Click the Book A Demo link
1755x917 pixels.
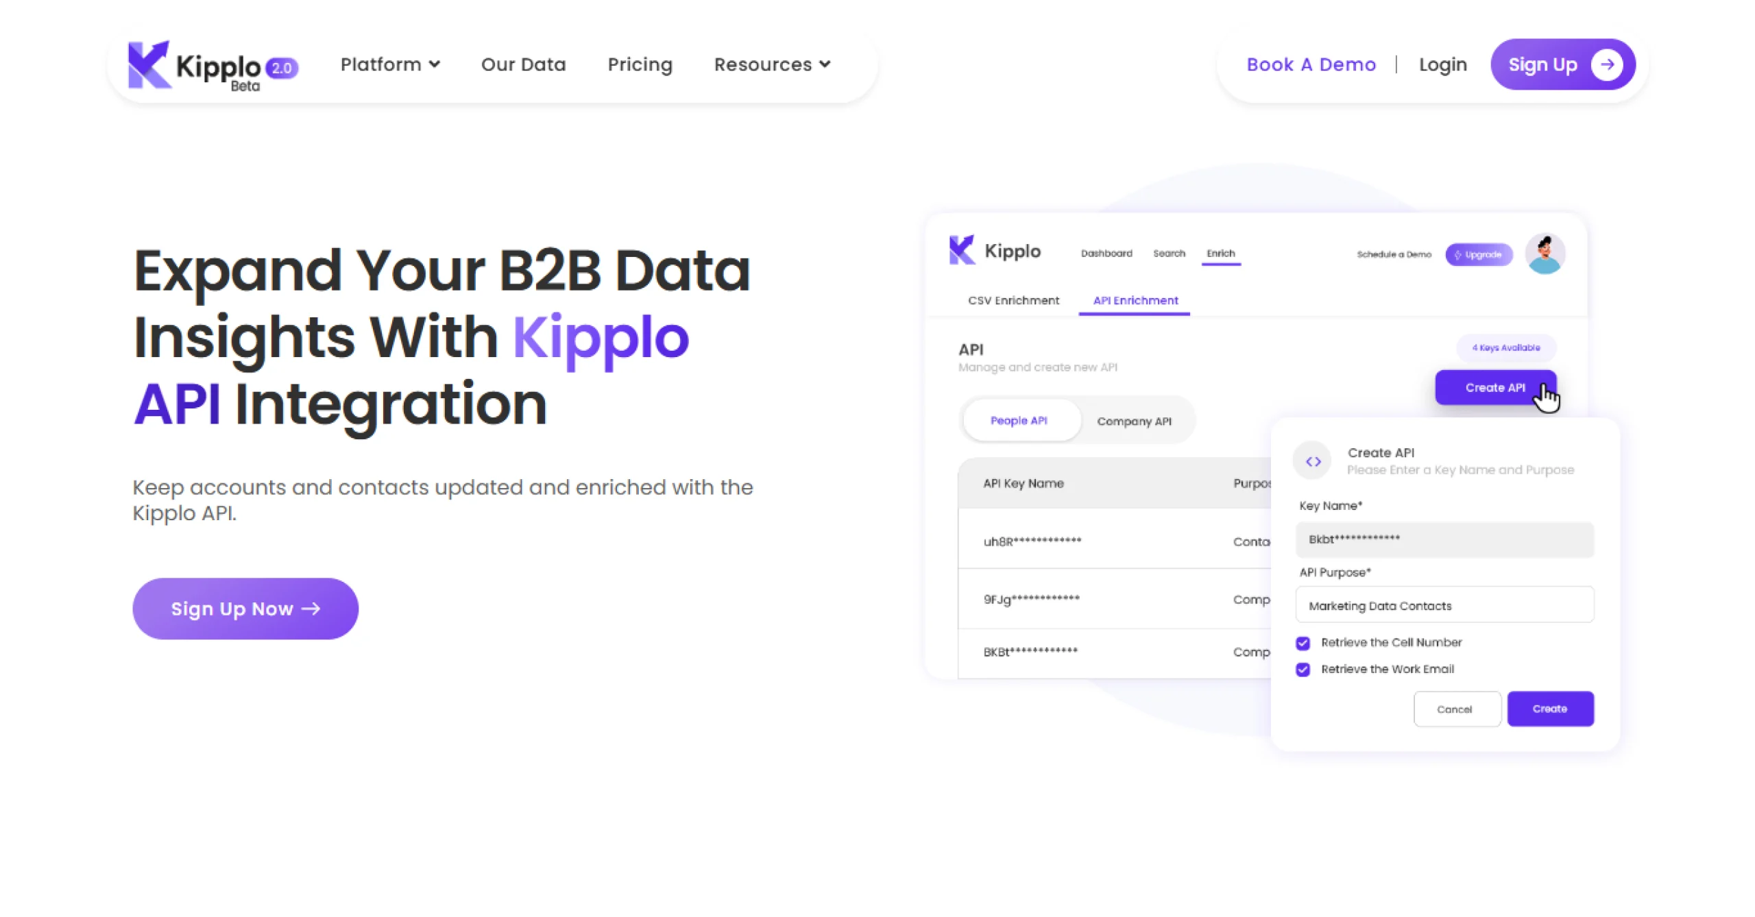pos(1311,64)
